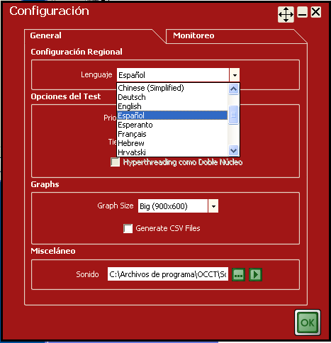The width and height of the screenshot is (331, 343).
Task: Confirm settings with the green OK button
Action: point(308,322)
